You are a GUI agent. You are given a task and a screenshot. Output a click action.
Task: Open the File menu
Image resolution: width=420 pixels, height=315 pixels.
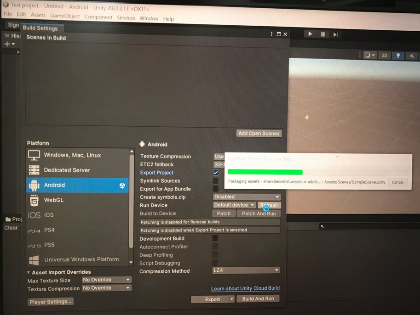tap(8, 14)
